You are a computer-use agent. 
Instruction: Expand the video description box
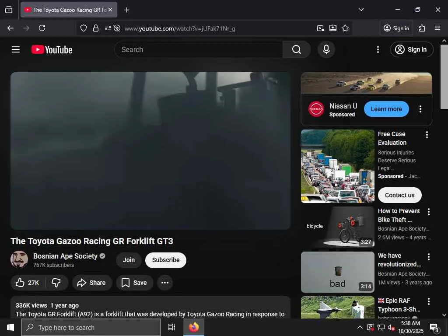point(150,308)
